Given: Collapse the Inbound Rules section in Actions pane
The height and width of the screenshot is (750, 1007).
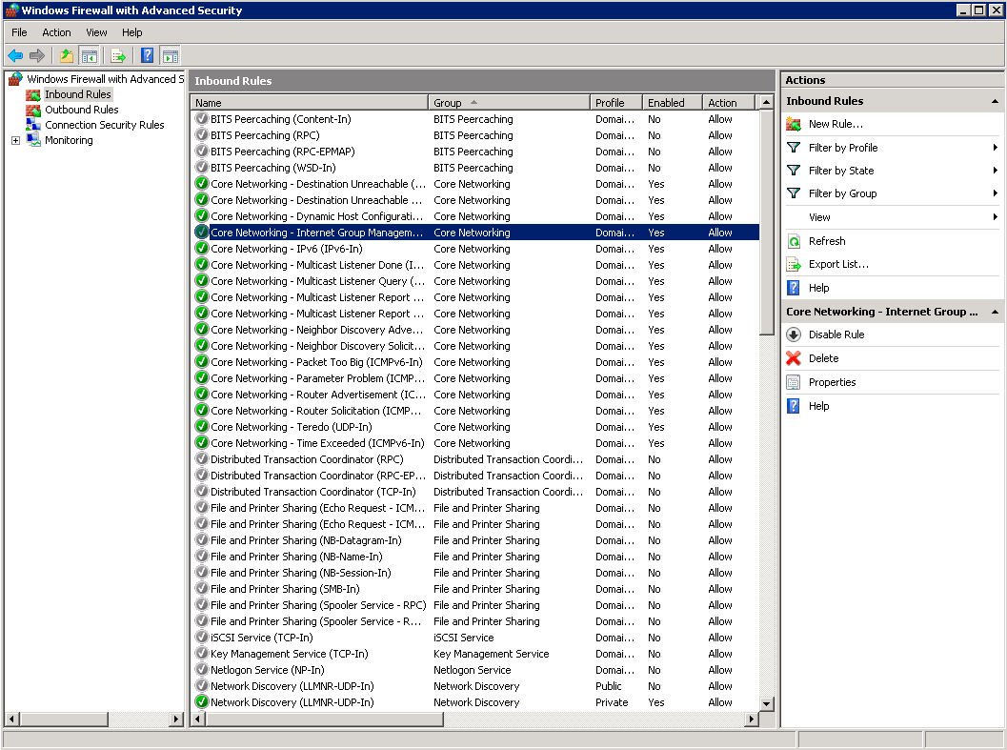Looking at the screenshot, I should point(995,102).
